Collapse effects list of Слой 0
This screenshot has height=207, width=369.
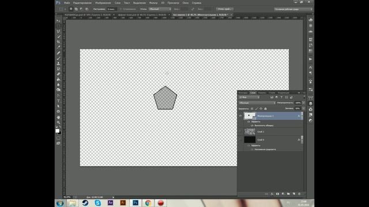302,140
